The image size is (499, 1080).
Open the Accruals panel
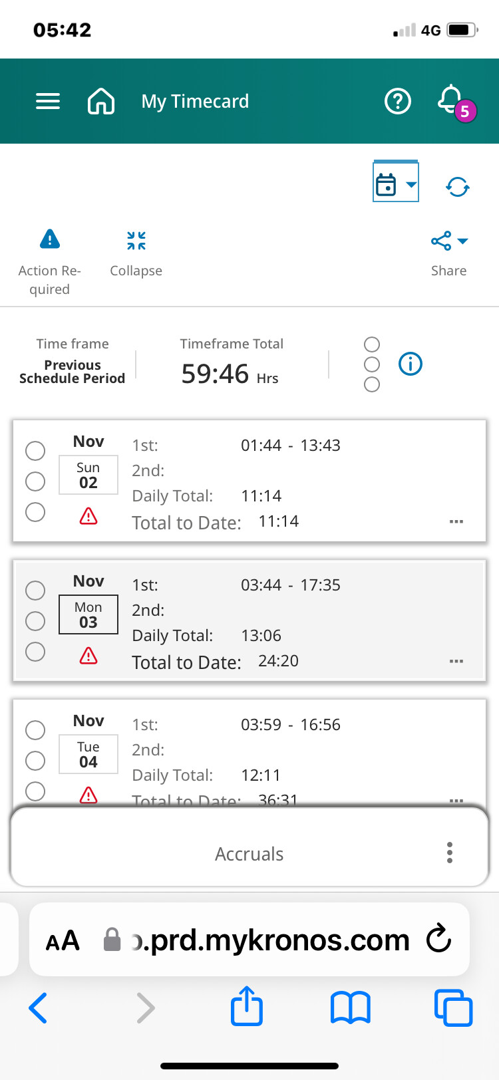coord(249,854)
